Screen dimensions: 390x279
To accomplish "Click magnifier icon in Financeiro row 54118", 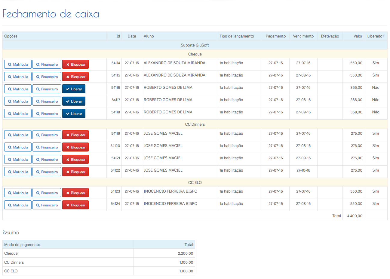I will click(38, 114).
